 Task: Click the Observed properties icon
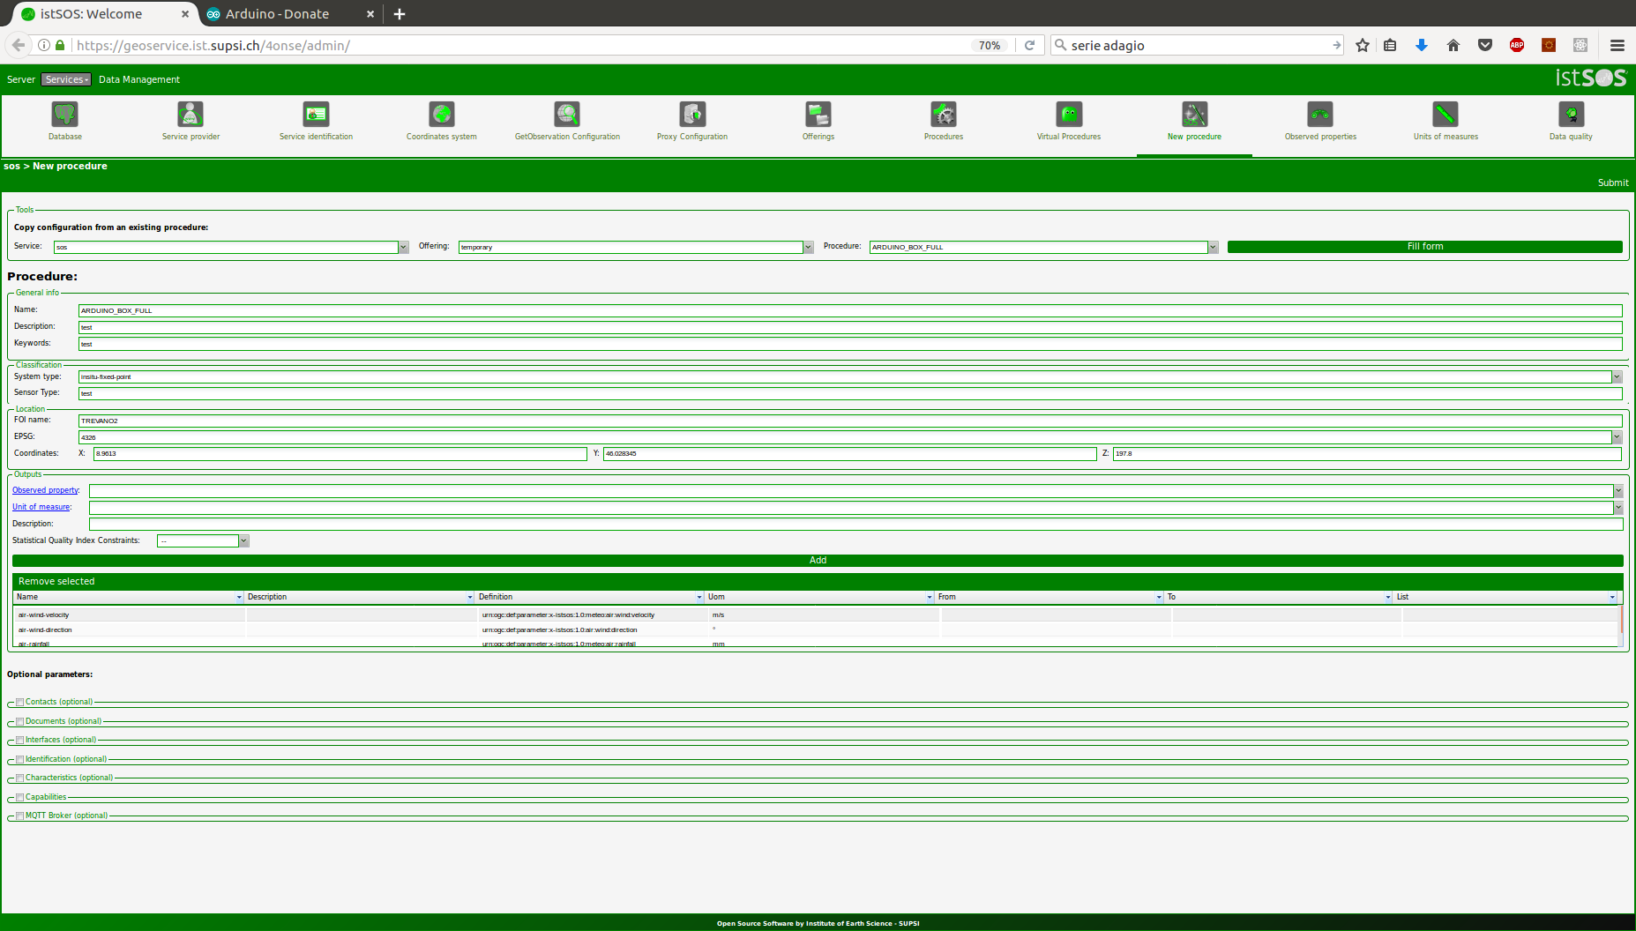point(1320,115)
